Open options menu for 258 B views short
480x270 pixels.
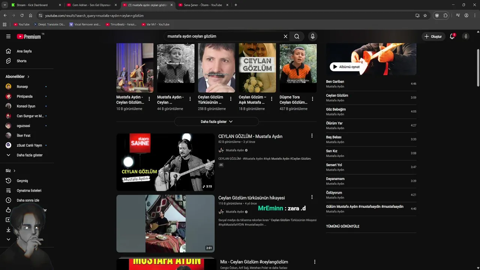[x=231, y=99]
